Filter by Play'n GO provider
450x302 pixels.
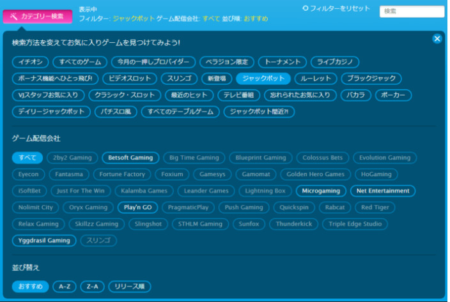coord(138,208)
